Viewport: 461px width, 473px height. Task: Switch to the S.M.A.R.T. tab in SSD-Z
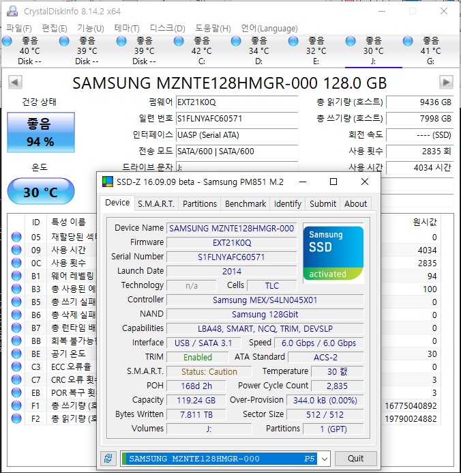tap(156, 204)
